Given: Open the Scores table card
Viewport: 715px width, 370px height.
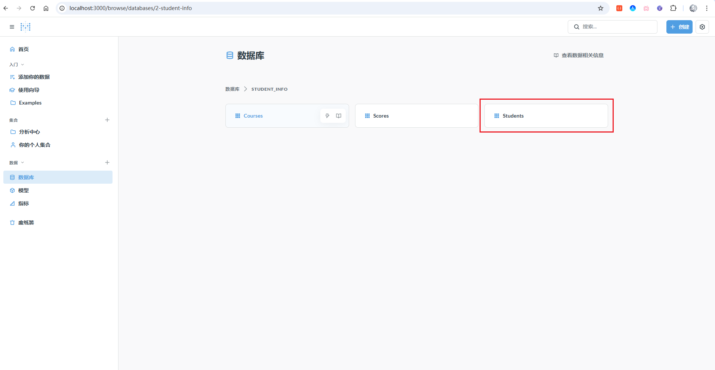Looking at the screenshot, I should 417,116.
